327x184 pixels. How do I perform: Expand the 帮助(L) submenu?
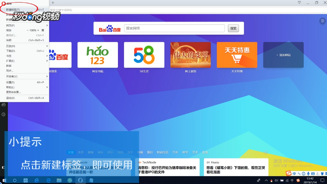(x=25, y=87)
